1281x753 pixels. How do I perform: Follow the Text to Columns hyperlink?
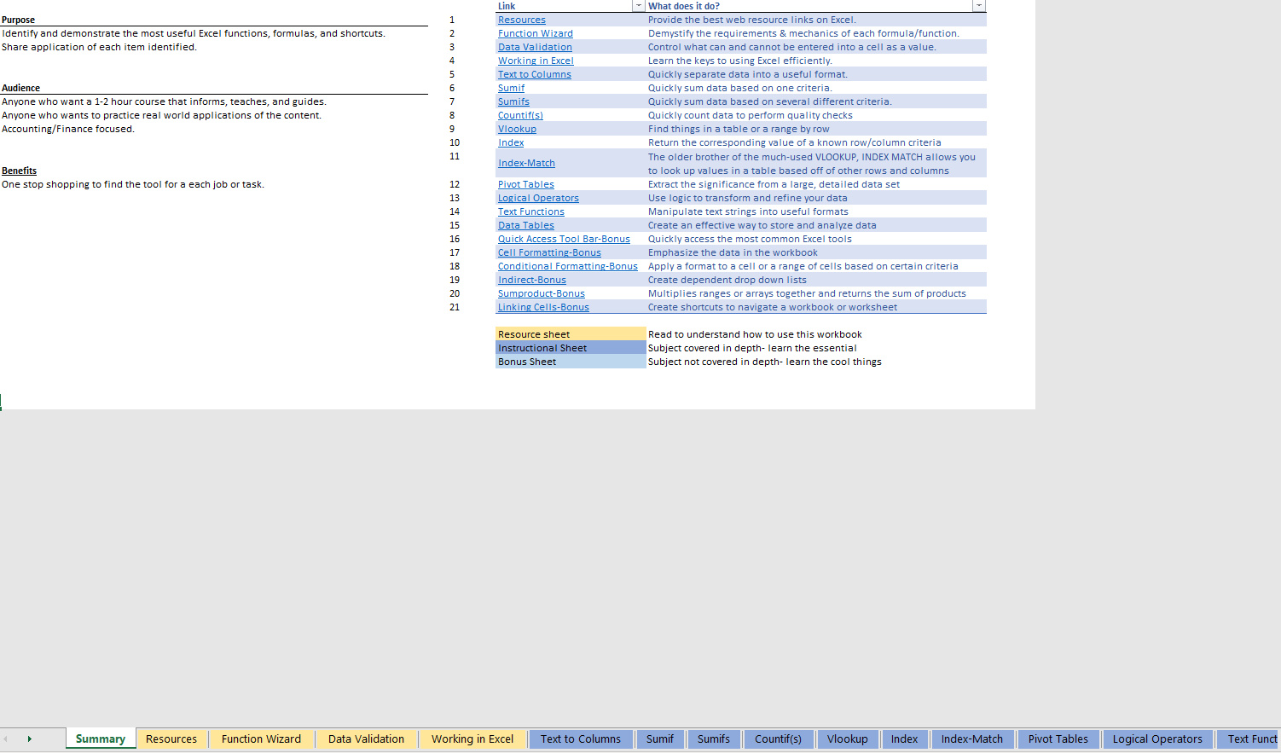point(535,74)
